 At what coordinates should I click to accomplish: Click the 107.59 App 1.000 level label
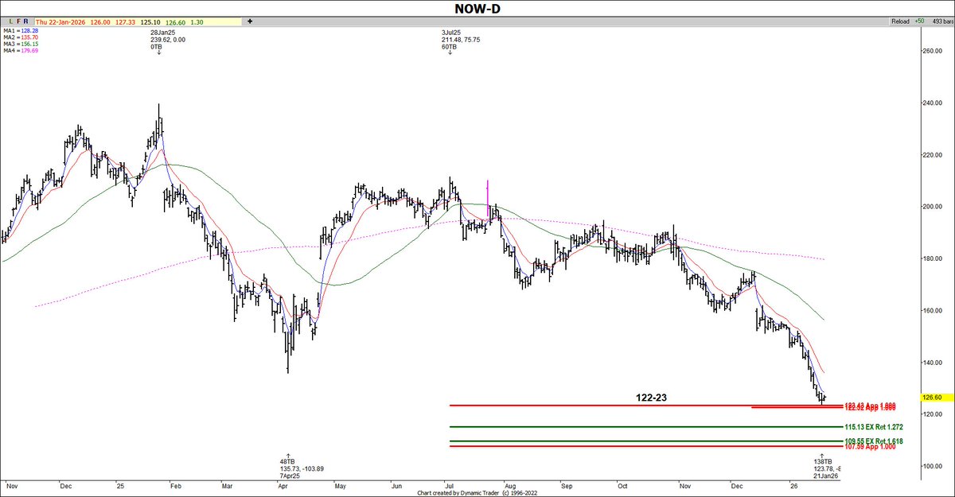pos(871,447)
